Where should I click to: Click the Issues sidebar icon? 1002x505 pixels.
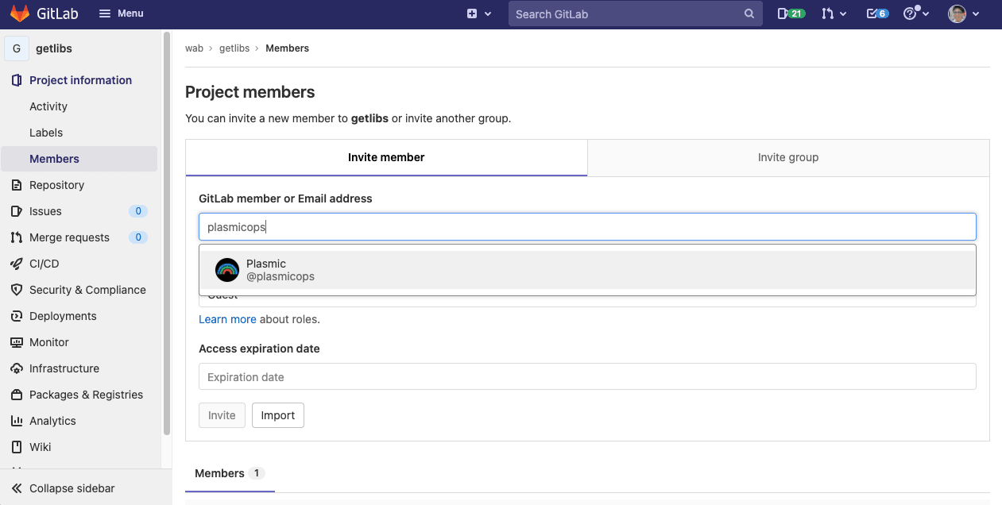17,211
